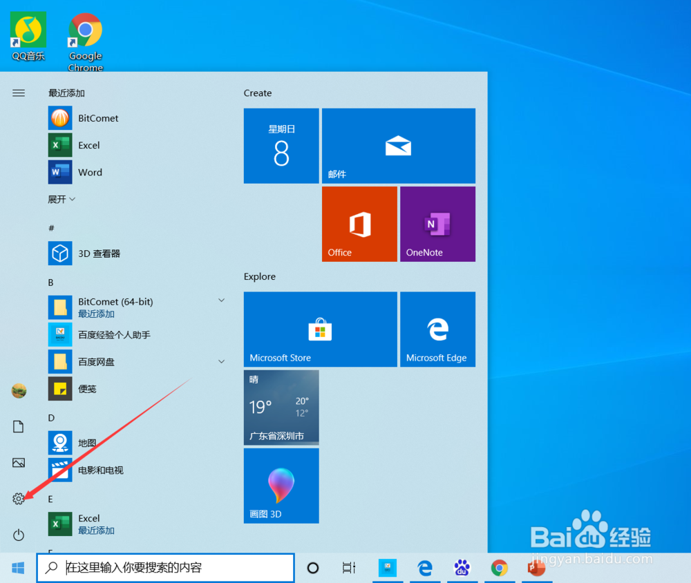Expand the 百度网盘 folder
This screenshot has height=583, width=691.
tap(137, 362)
